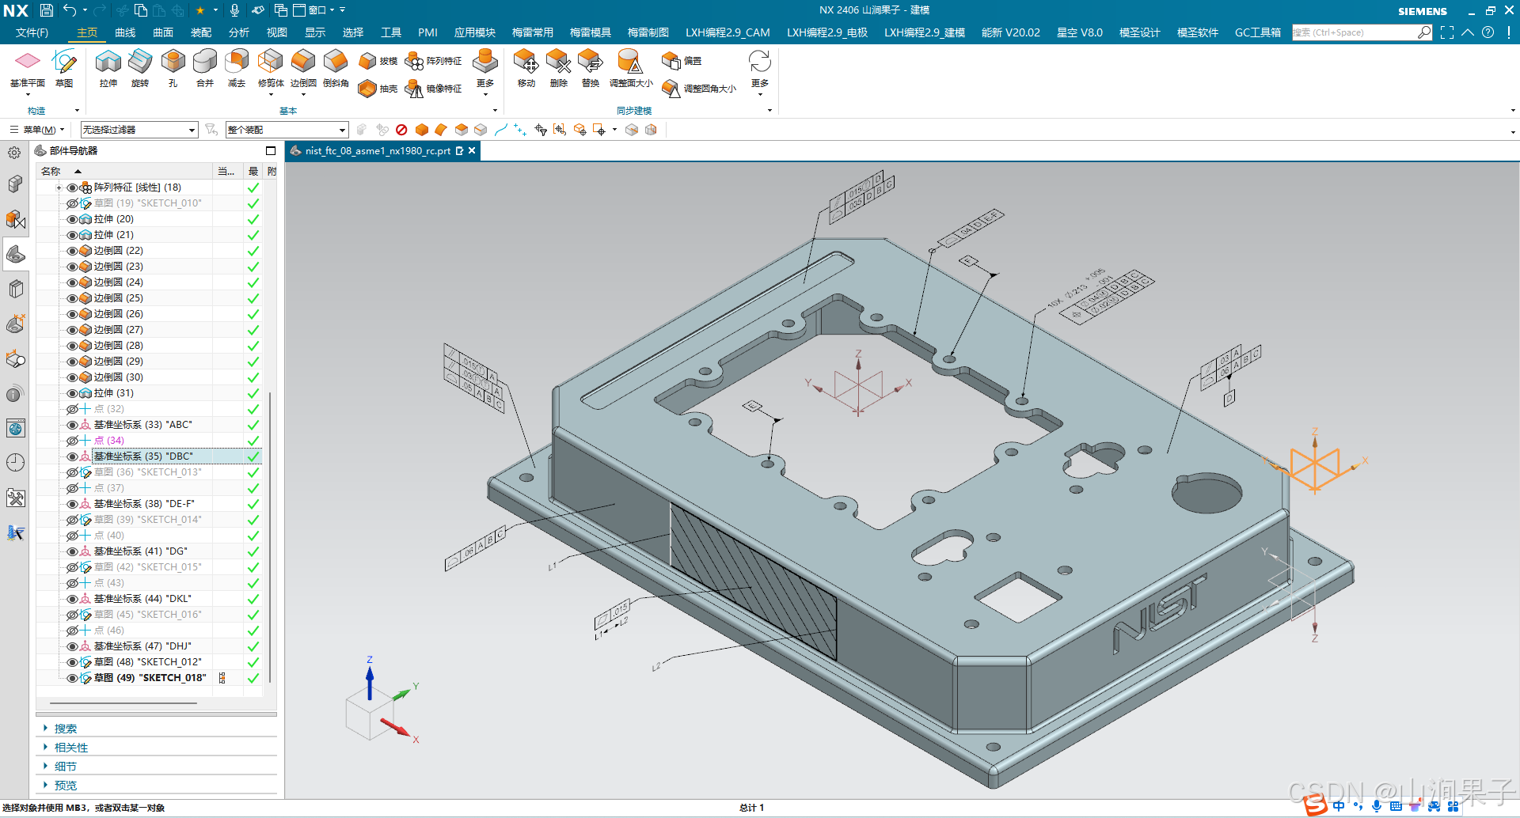The image size is (1520, 818).
Task: Select the Offset Region (偏置) tool
Action: 682,61
